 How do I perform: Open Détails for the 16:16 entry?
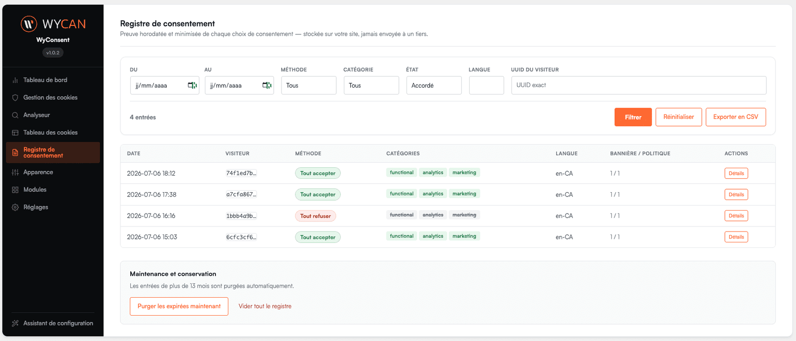point(736,216)
